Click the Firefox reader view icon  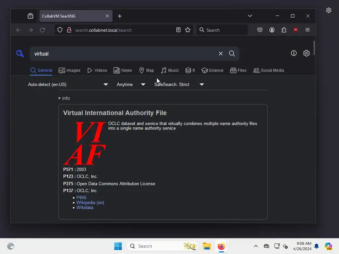pyautogui.click(x=178, y=30)
